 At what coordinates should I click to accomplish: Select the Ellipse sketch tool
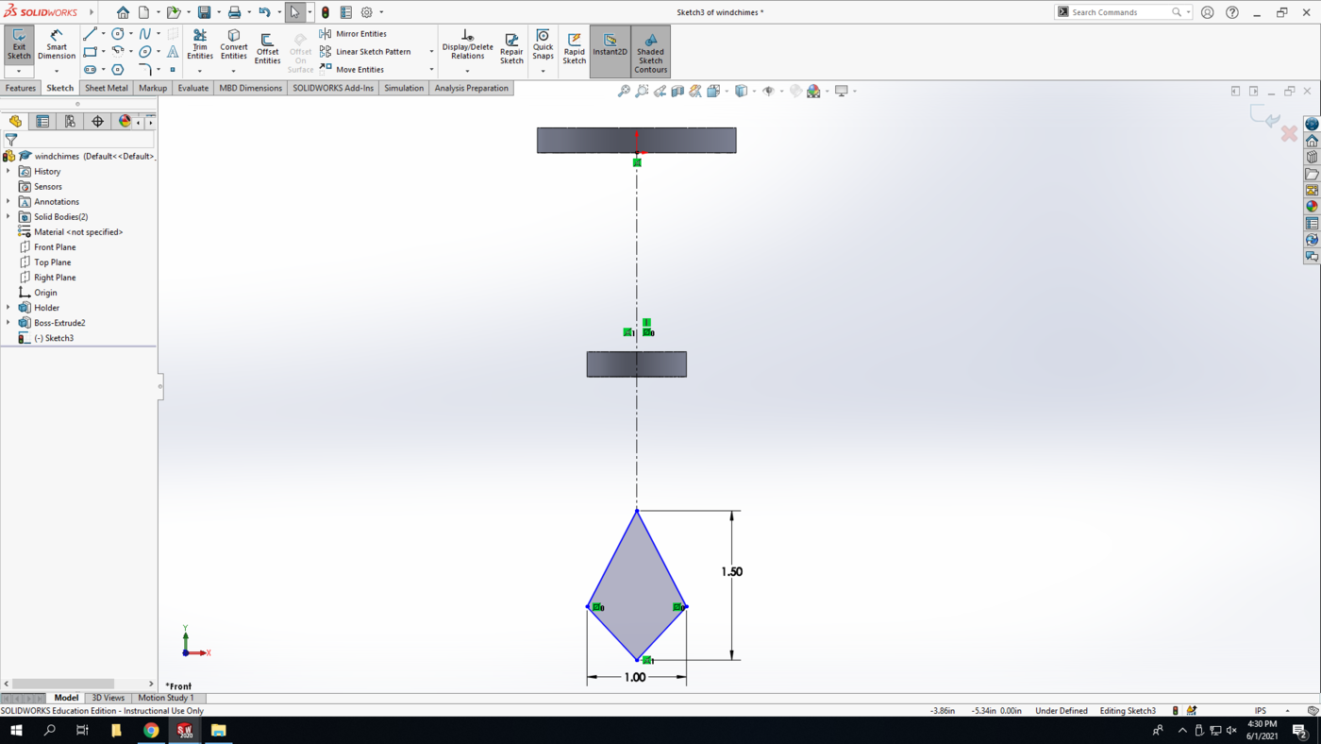pyautogui.click(x=145, y=52)
